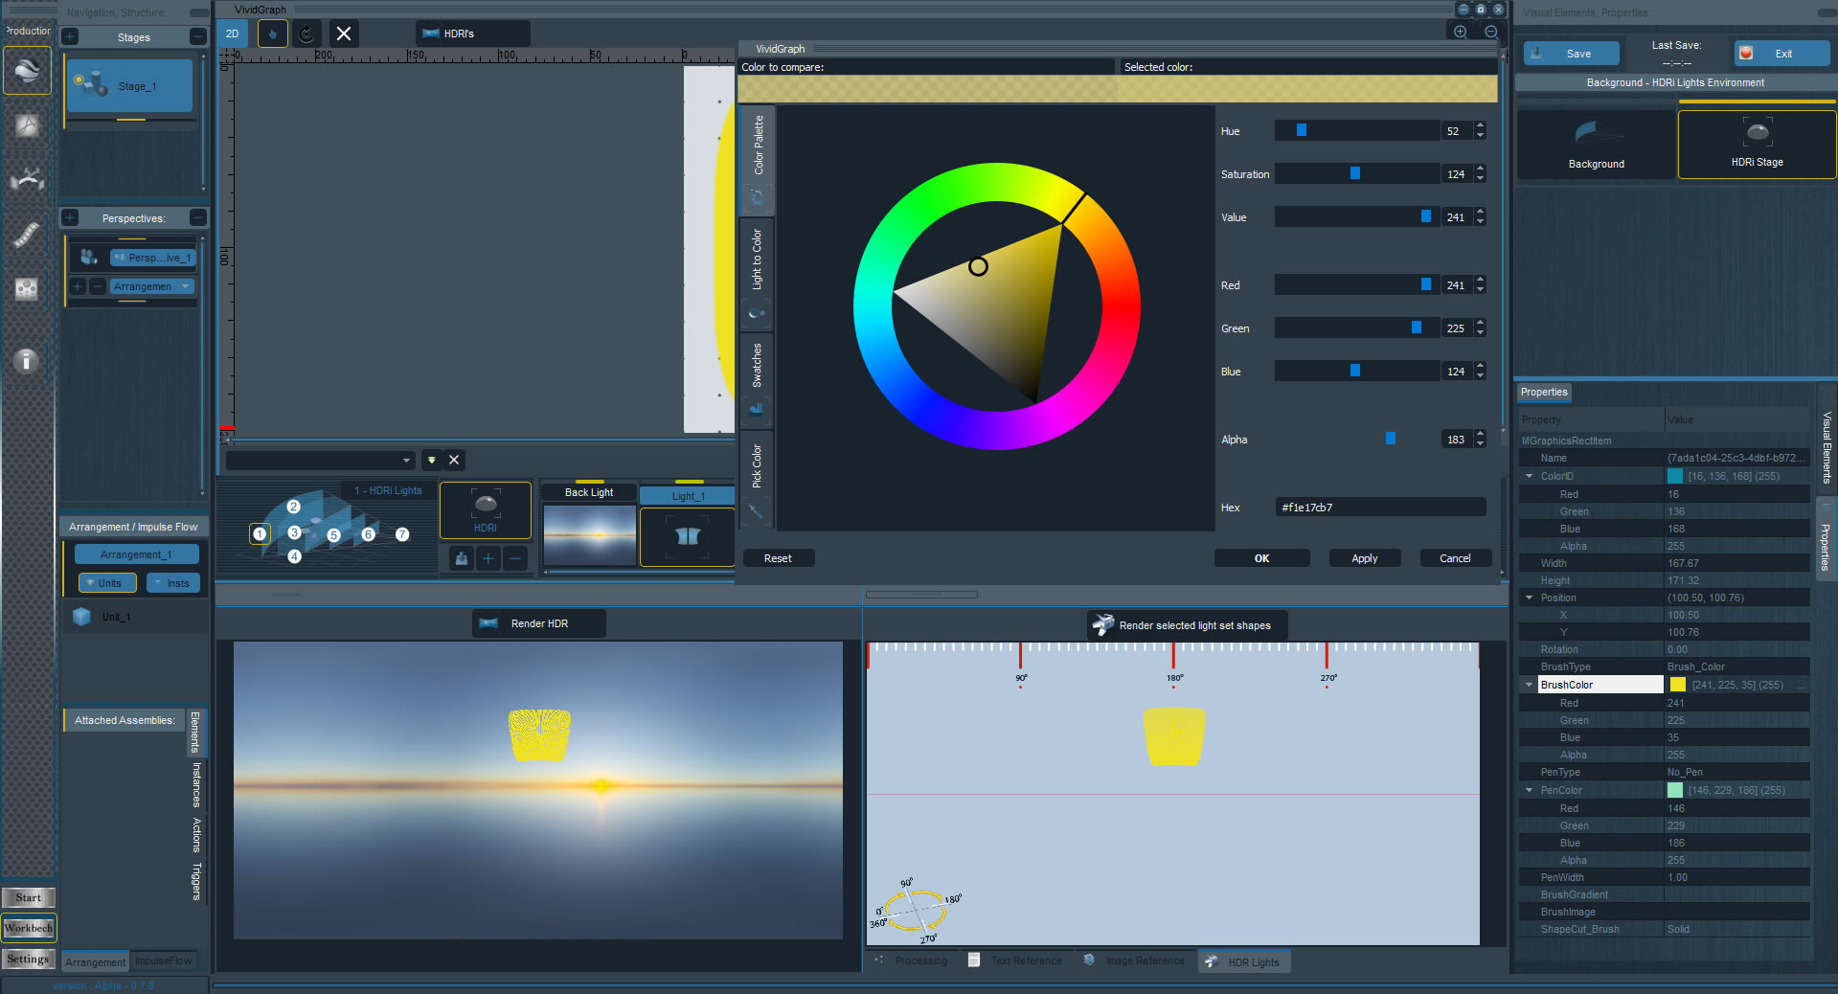Open the Arrangement dropdown under Perspectives

coord(152,286)
